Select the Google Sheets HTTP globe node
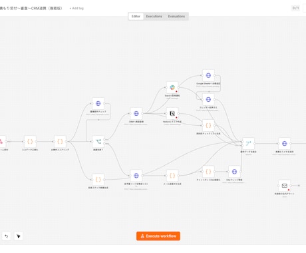 pos(208,75)
